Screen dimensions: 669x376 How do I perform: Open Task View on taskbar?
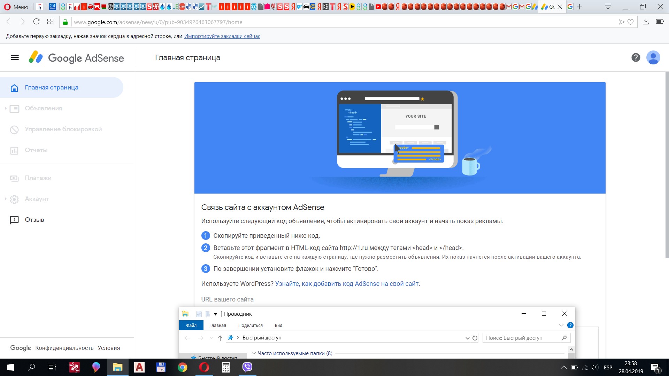[x=52, y=367]
